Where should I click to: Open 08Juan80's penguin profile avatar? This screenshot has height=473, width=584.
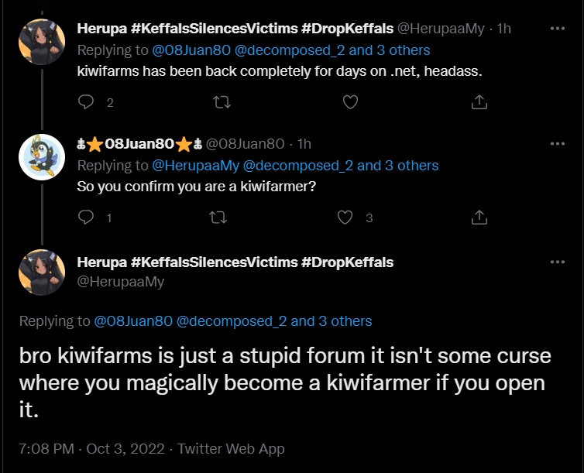click(41, 156)
